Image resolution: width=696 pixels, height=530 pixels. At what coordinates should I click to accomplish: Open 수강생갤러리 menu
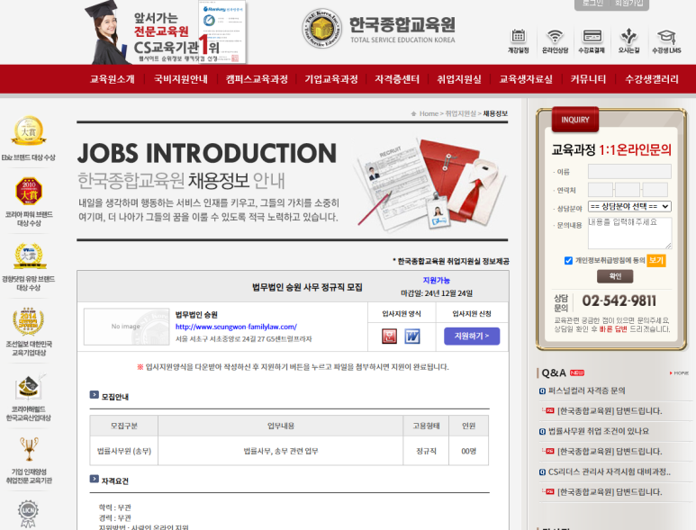pyautogui.click(x=652, y=79)
